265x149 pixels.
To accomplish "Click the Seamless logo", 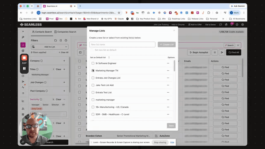I will click(x=31, y=25).
